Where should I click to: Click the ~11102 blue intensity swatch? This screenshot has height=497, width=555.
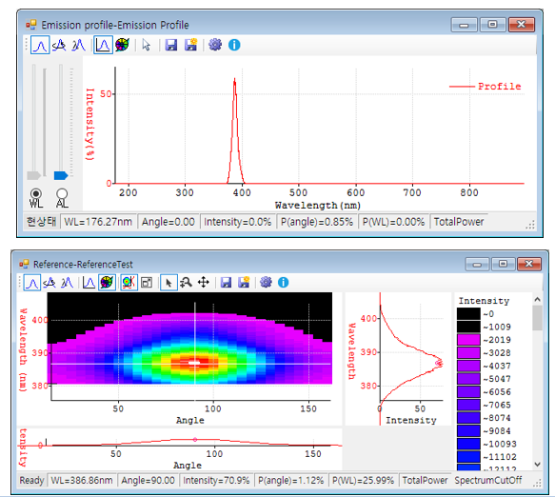[468, 457]
